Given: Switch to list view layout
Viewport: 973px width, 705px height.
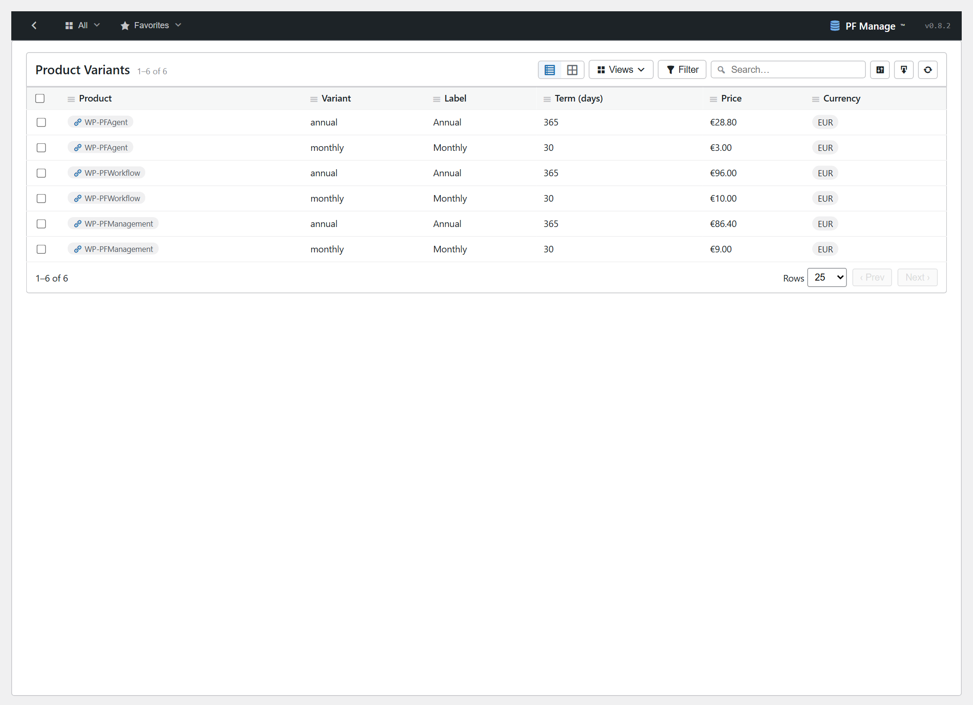Looking at the screenshot, I should click(x=549, y=70).
